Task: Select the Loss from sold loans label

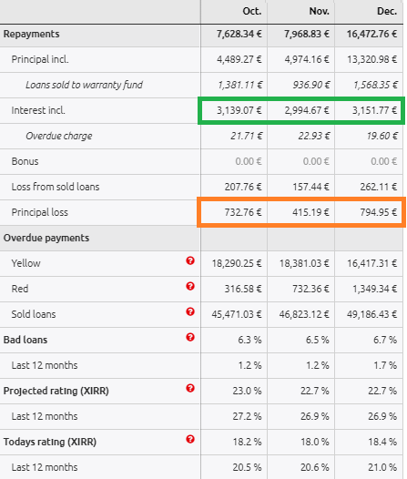Action: coord(56,187)
